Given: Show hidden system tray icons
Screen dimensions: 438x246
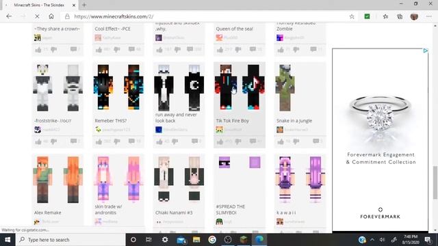Looking at the screenshot, I should (372, 240).
